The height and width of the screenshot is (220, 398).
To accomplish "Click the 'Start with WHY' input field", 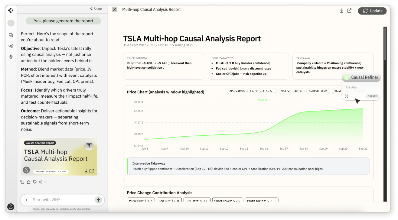I will click(60, 200).
